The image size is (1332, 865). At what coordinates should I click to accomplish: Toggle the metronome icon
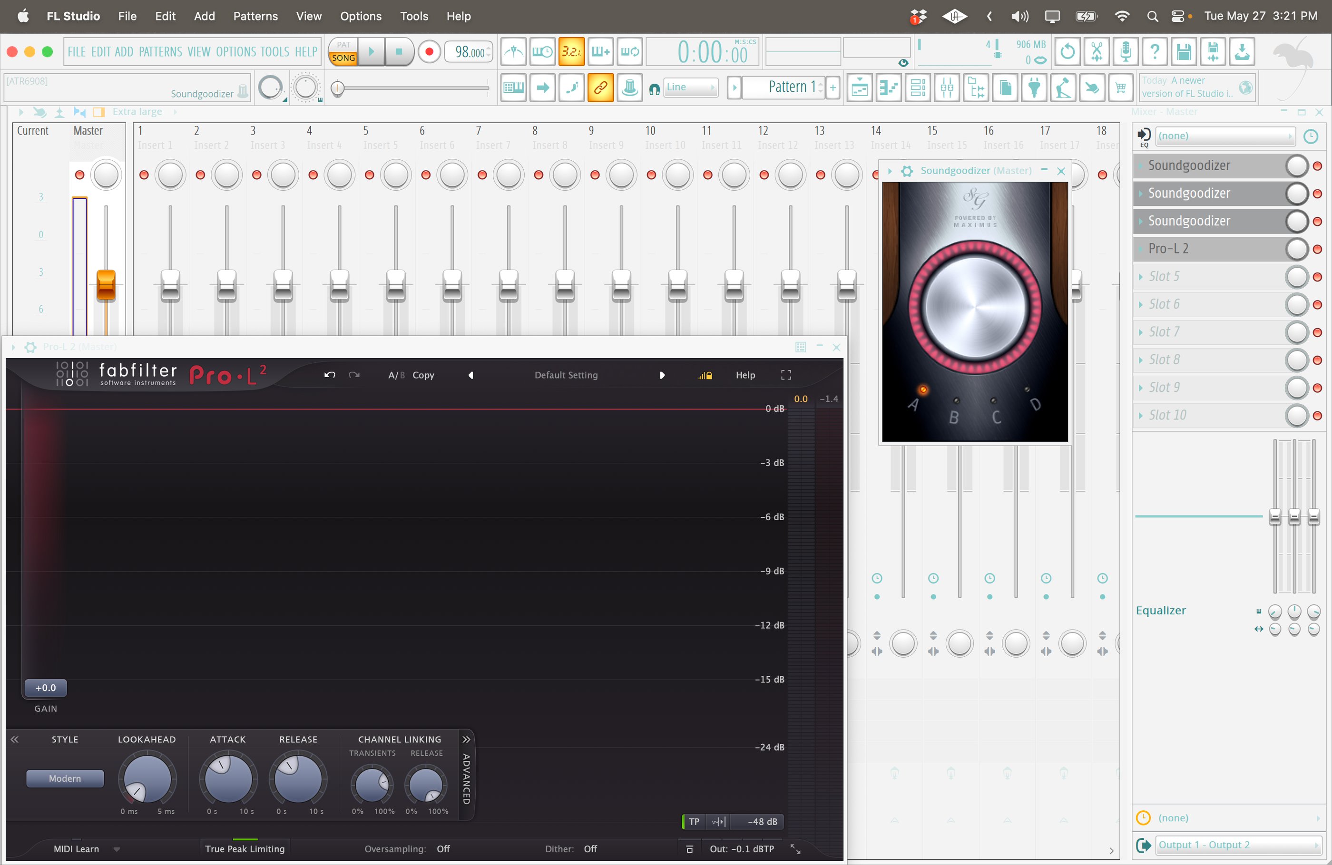point(513,52)
